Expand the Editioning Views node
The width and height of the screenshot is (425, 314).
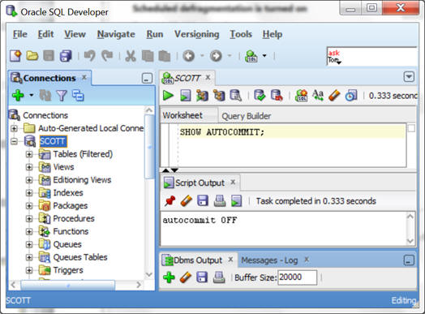(x=29, y=180)
